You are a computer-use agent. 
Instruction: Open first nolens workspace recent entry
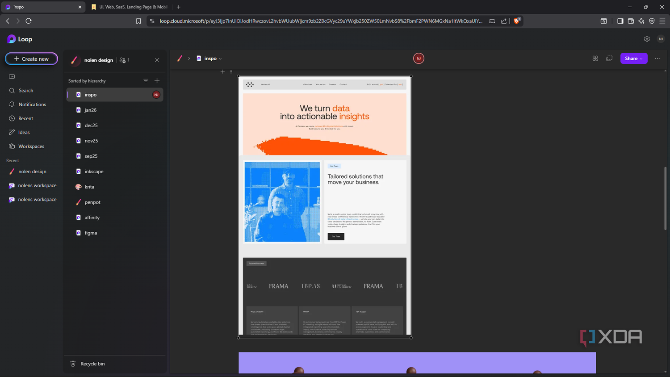[37, 186]
